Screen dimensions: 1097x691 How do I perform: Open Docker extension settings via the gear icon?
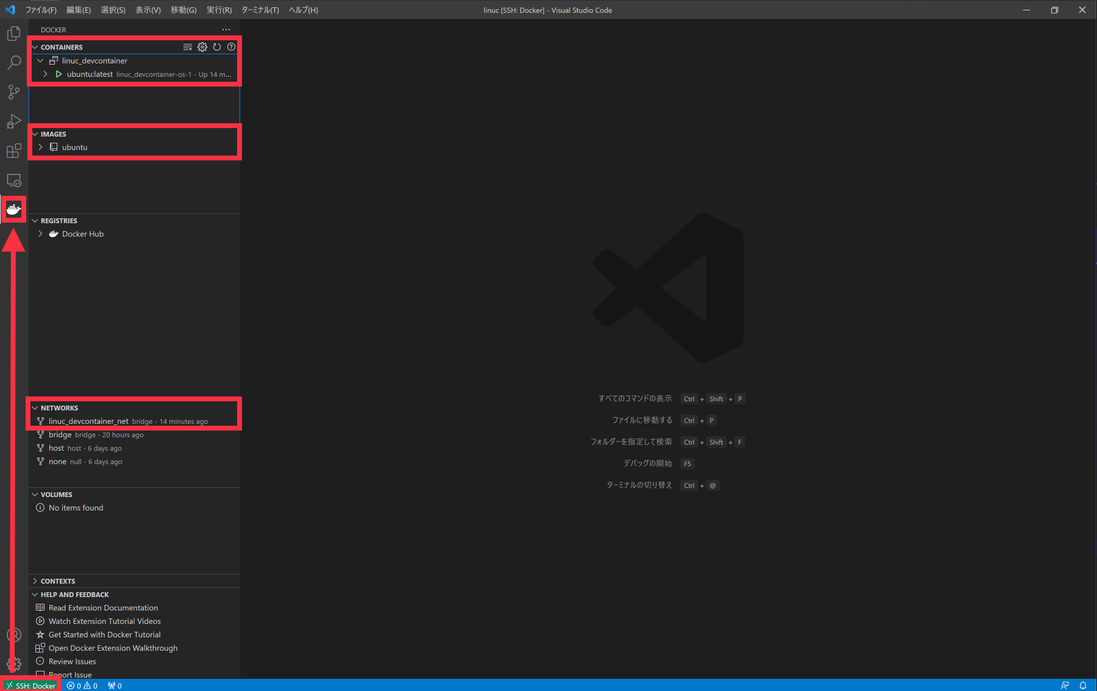click(202, 46)
